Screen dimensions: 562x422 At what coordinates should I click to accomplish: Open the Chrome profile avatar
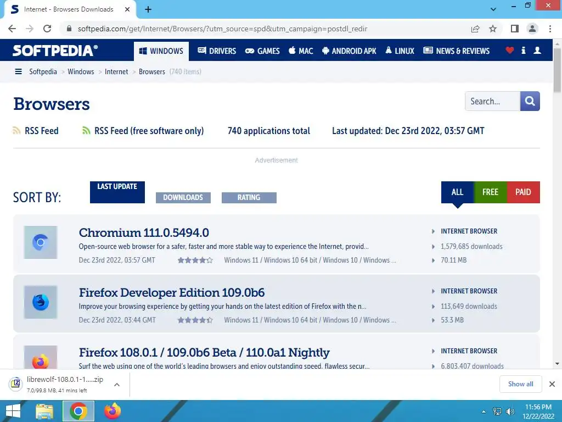[532, 29]
